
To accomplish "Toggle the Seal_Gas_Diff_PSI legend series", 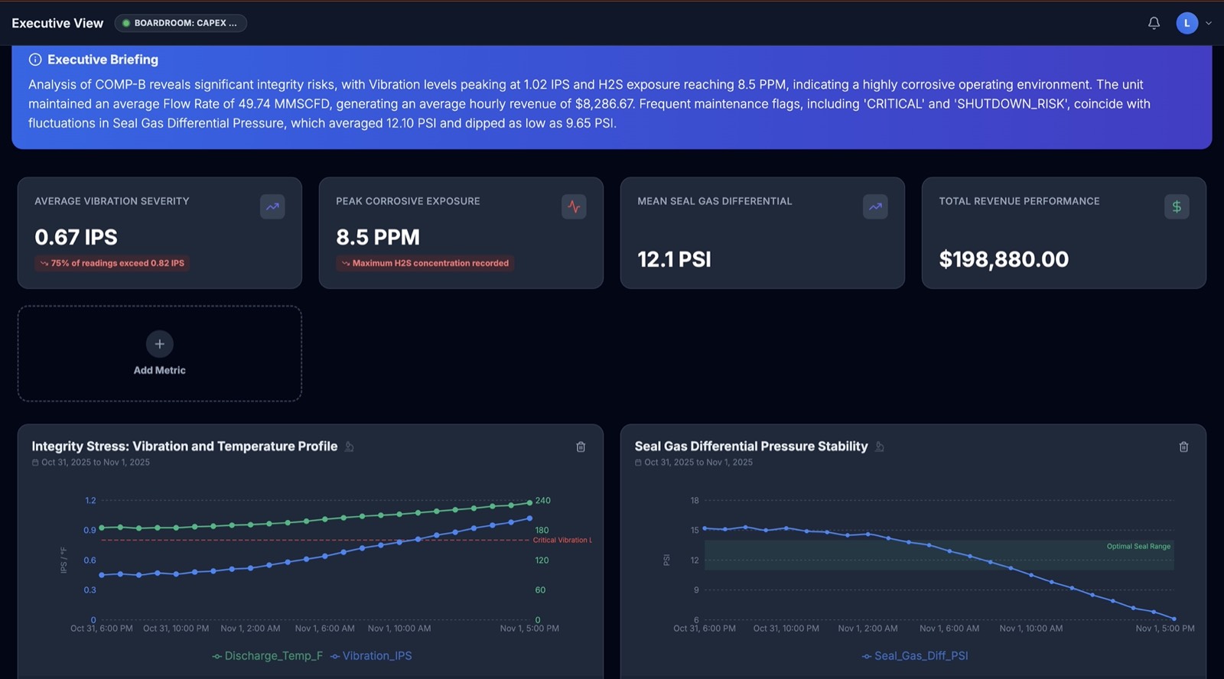I will tap(915, 656).
